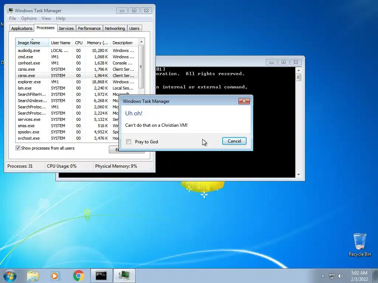Select the svchost.exe process row
Viewport: 378px width, 283px height.
pyautogui.click(x=68, y=138)
